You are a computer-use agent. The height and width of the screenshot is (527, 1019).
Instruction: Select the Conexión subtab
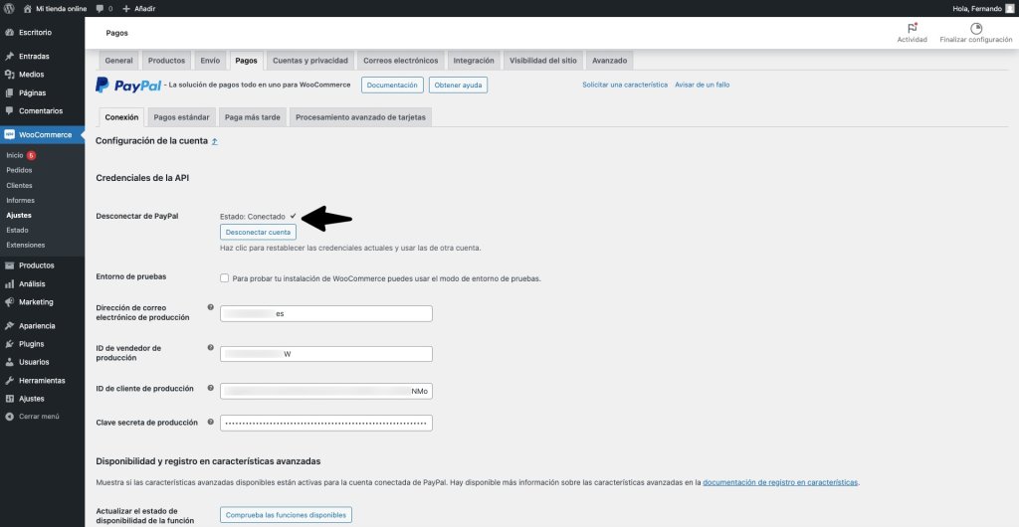(121, 117)
